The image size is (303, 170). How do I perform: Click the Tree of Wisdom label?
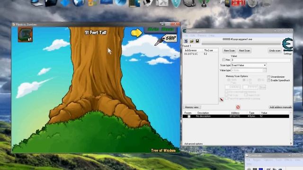coord(163,150)
